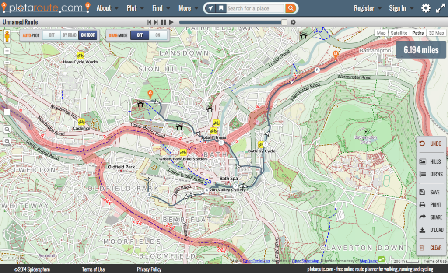Click the bookmark icon in search bar
The image size is (448, 273).
click(221, 8)
